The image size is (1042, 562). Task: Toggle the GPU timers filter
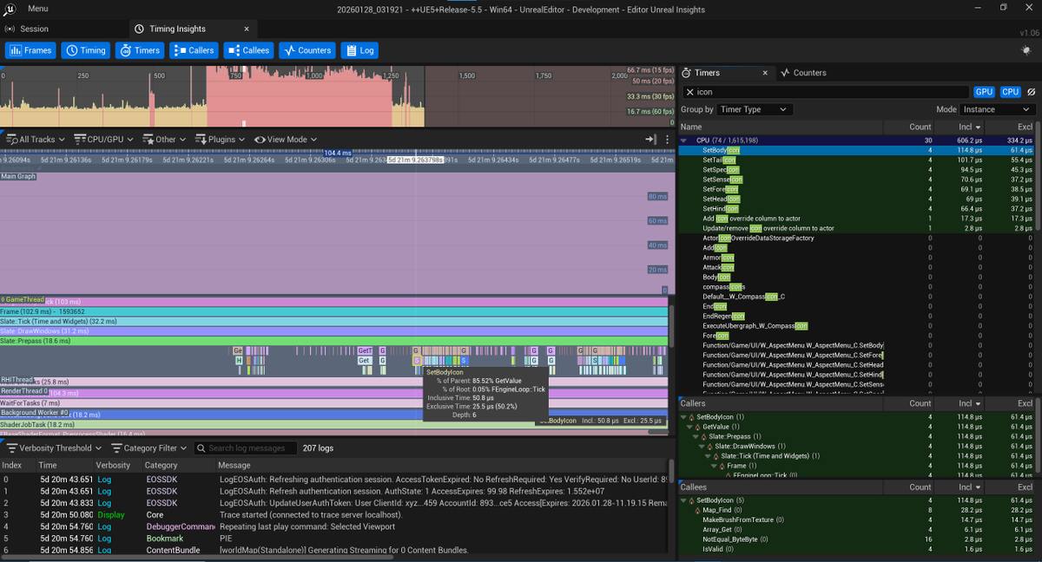point(983,92)
